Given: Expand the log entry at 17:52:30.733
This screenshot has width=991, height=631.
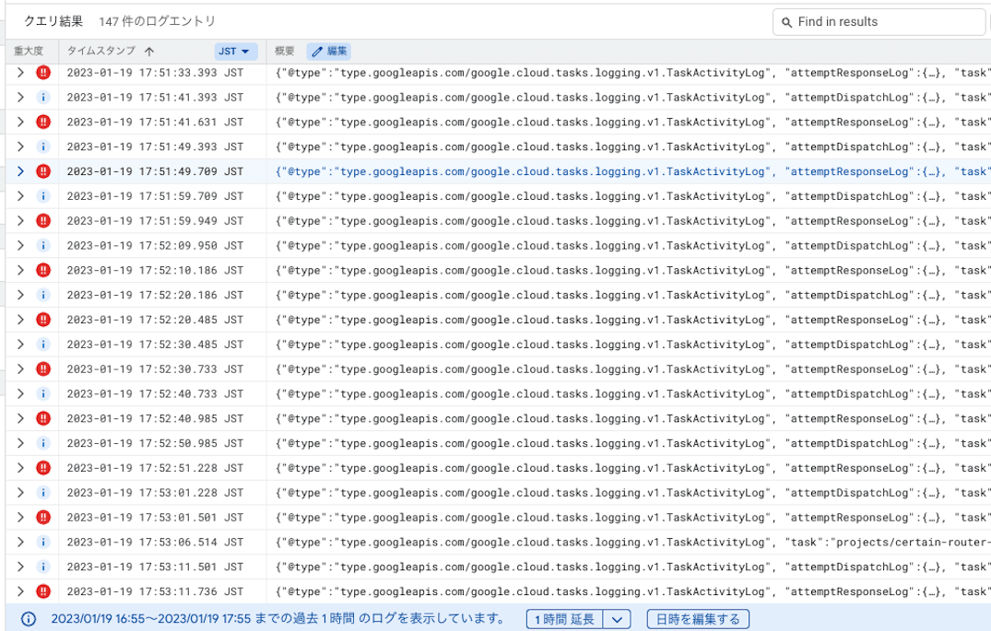Looking at the screenshot, I should tap(20, 368).
